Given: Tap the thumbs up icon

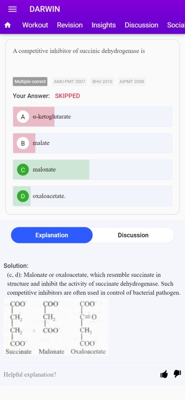Looking at the screenshot, I should point(164,374).
